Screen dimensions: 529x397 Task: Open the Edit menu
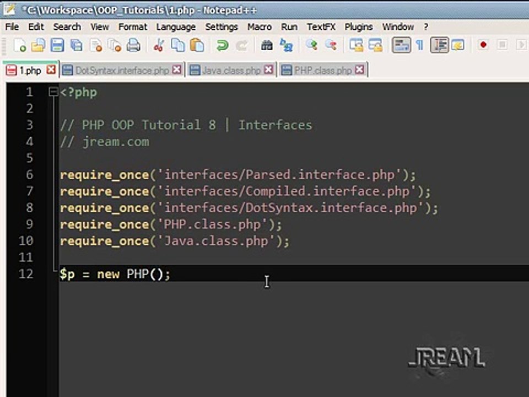[36, 26]
